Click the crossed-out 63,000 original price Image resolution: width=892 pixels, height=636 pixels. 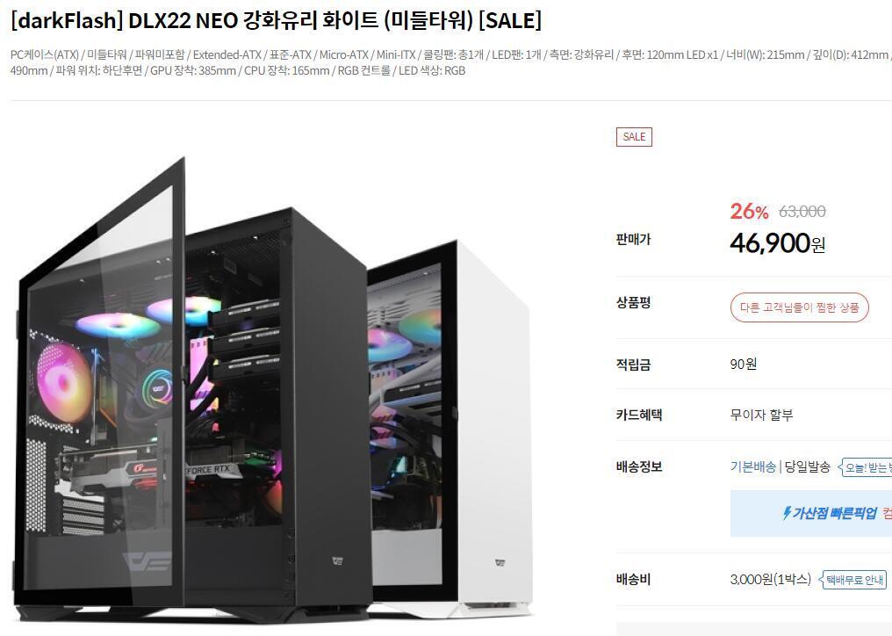(802, 211)
